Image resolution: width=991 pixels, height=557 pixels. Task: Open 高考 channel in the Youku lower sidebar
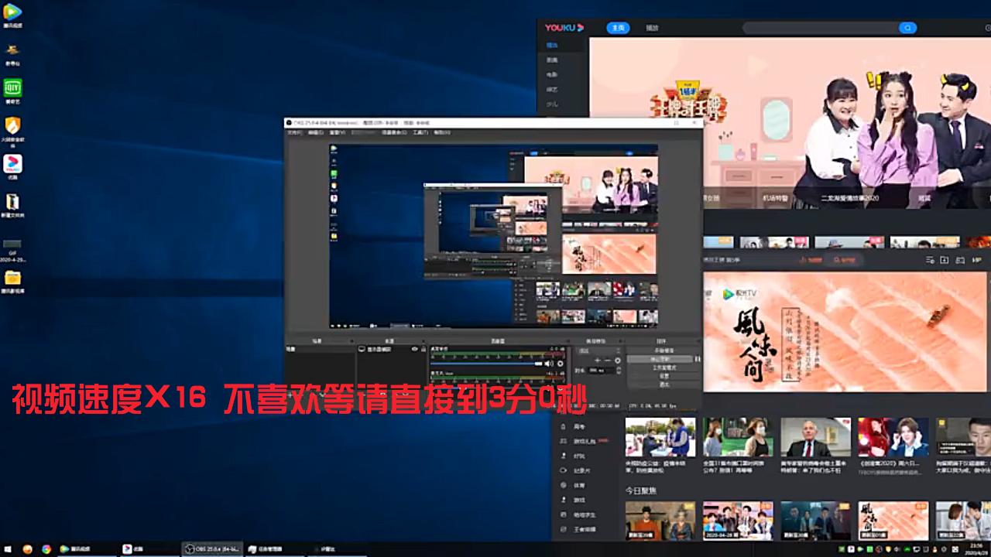[x=579, y=426]
